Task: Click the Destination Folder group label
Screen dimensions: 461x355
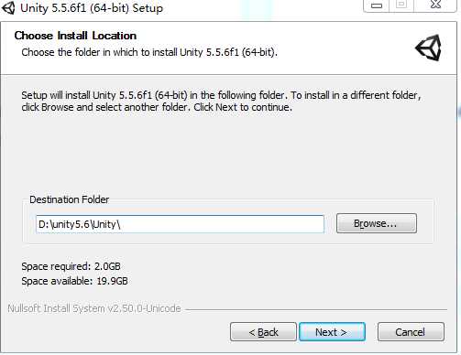Action: click(70, 199)
